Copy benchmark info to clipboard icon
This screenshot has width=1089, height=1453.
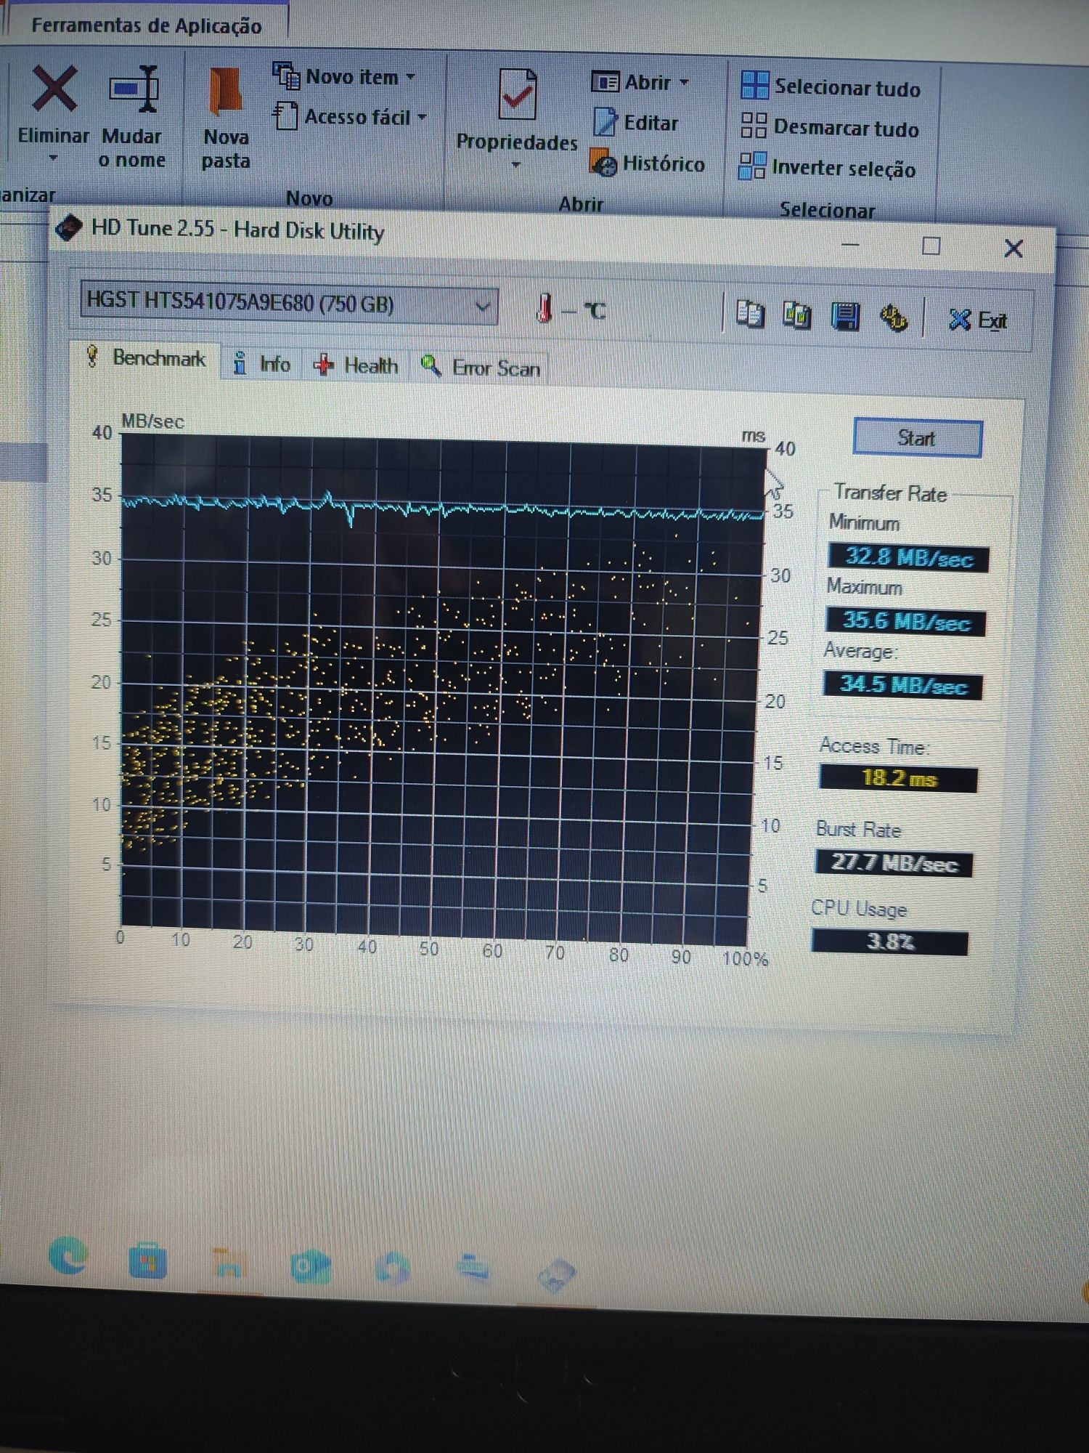(x=749, y=313)
